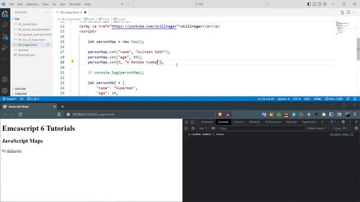The width and height of the screenshot is (360, 202).
Task: Go back using the editor navigation arrow
Action: click(123, 4)
